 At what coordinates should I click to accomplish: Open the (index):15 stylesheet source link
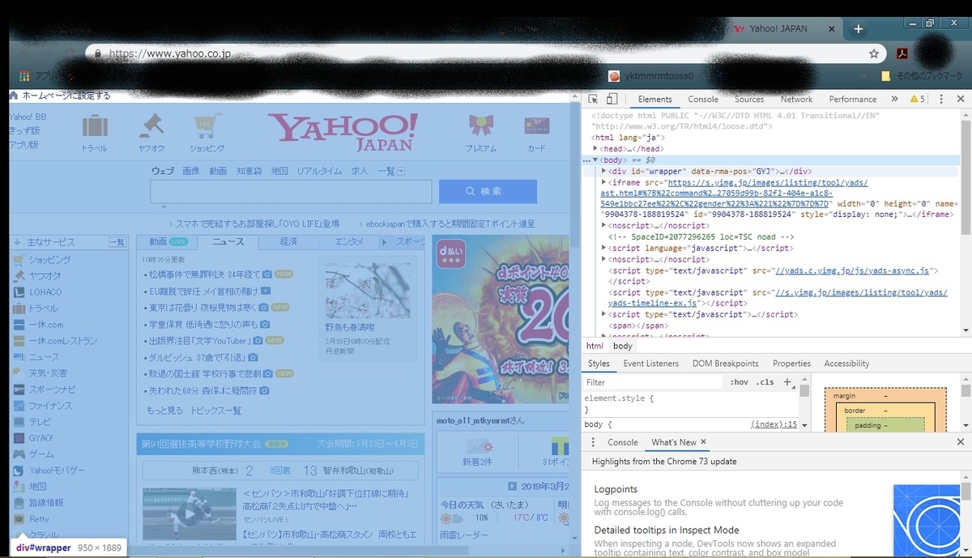click(774, 424)
